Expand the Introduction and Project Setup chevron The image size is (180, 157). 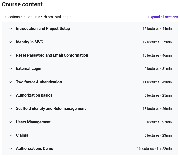click(x=11, y=29)
